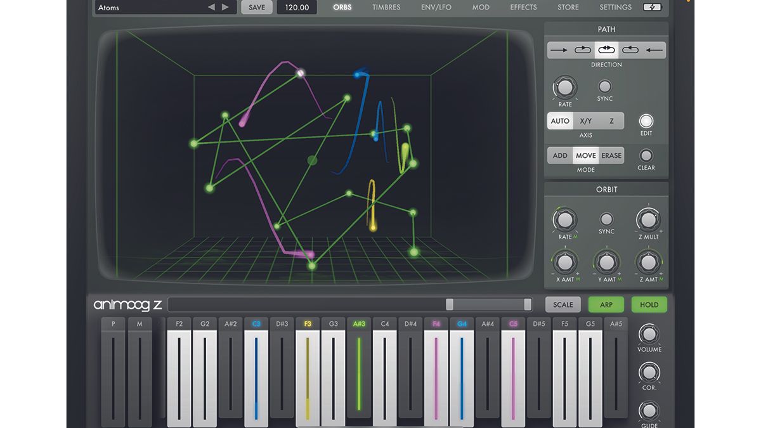Screen dimensions: 761x428
Task: Switch path editing mode to ERASE
Action: click(x=611, y=155)
